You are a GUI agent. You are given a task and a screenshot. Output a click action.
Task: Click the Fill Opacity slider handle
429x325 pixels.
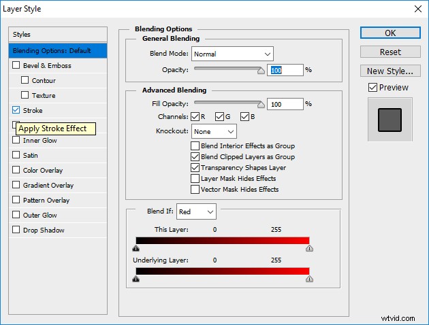(x=261, y=104)
